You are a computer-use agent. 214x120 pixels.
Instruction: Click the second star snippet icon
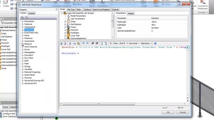[26, 17]
